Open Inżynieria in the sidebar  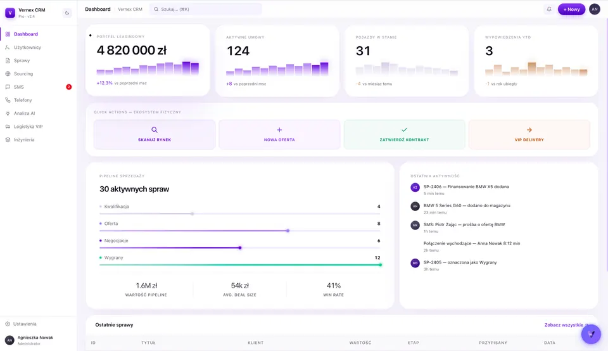tap(39, 139)
